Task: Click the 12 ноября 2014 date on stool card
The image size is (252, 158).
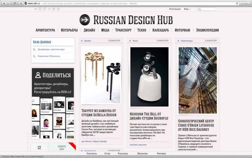Action: tap(114, 41)
